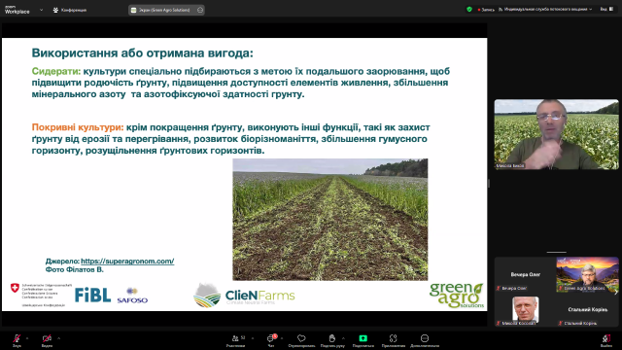This screenshot has width=622, height=350.
Task: Start the camera with the Видео button
Action: click(x=47, y=340)
